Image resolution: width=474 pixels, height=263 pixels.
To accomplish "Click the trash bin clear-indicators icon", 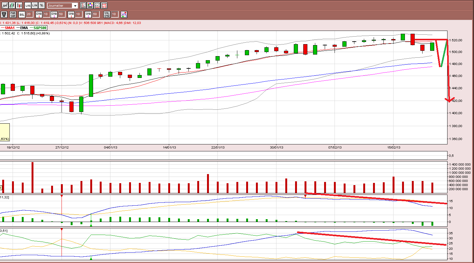I will coord(4,14).
